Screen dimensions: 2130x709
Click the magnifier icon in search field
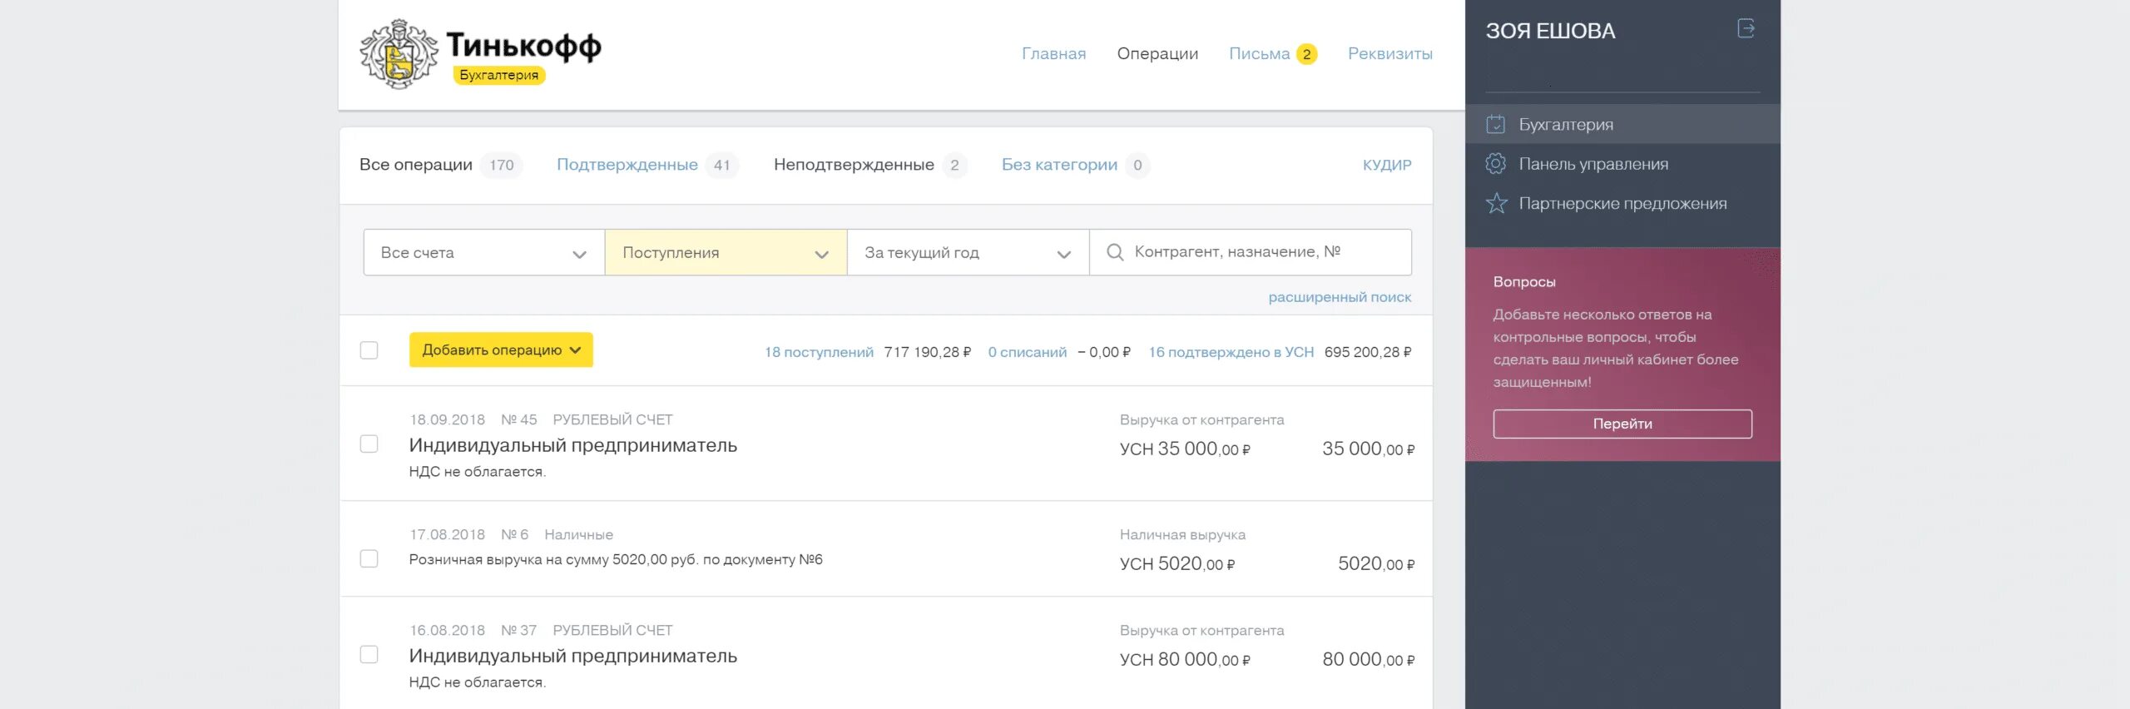point(1115,252)
